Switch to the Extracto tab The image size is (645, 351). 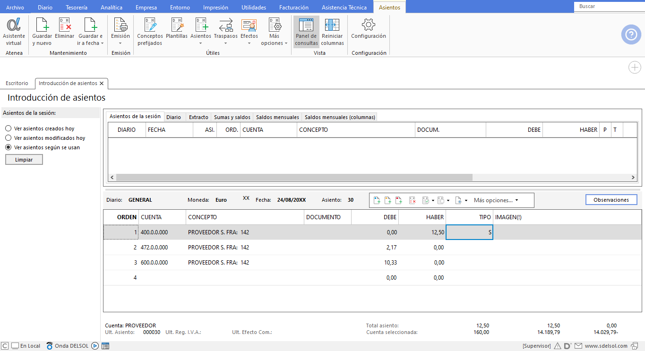pos(198,117)
